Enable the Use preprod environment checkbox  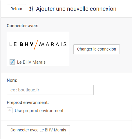[x=10, y=110]
